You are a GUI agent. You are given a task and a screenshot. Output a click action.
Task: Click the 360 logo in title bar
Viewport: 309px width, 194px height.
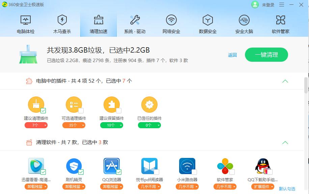pos(4,4)
